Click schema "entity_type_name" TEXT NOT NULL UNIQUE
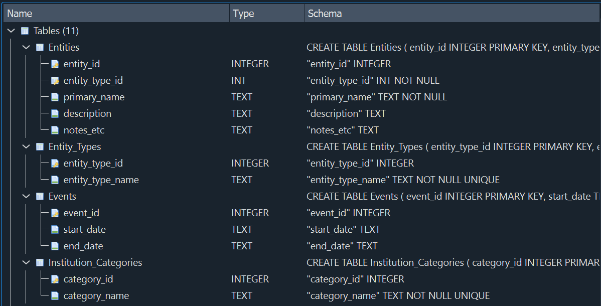The image size is (601, 306). pyautogui.click(x=403, y=180)
